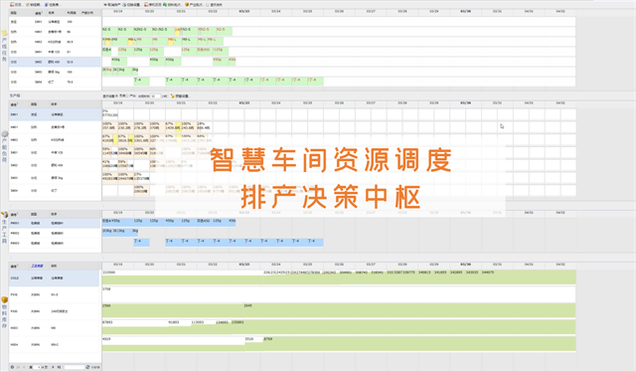Click the 03/19 date header in line task Gantt
Image resolution: width=636 pixels, height=372 pixels.
[x=117, y=12]
